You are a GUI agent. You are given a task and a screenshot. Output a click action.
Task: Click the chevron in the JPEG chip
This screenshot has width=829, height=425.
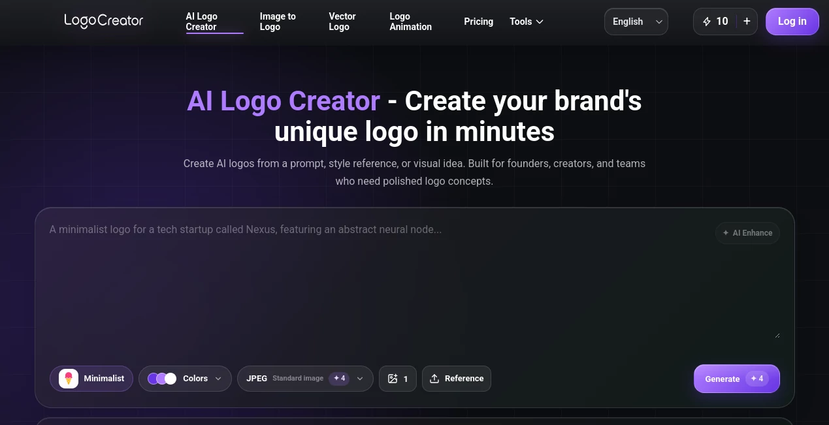coord(360,379)
